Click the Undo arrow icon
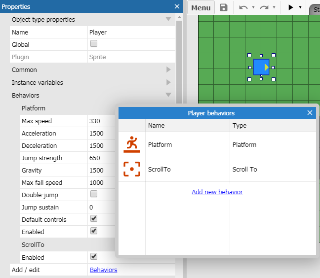This screenshot has height=278, width=320. coord(243,7)
